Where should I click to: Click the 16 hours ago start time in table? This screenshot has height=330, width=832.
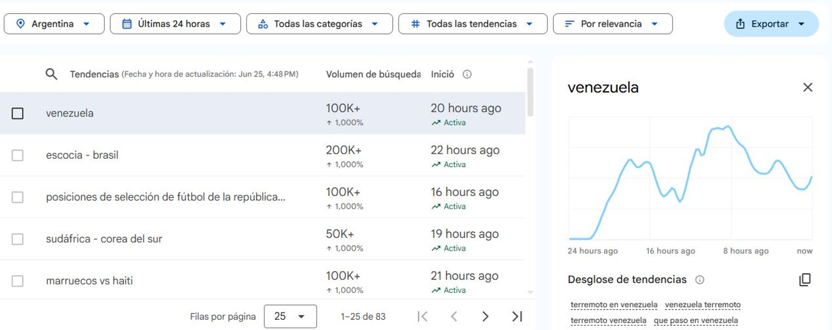pyautogui.click(x=464, y=192)
